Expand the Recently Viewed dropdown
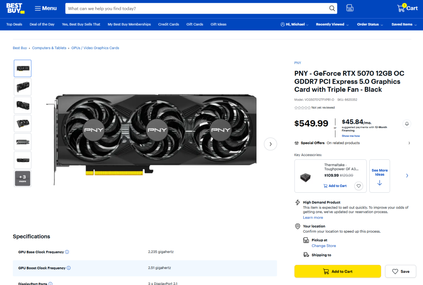Image resolution: width=423 pixels, height=285 pixels. click(x=332, y=24)
